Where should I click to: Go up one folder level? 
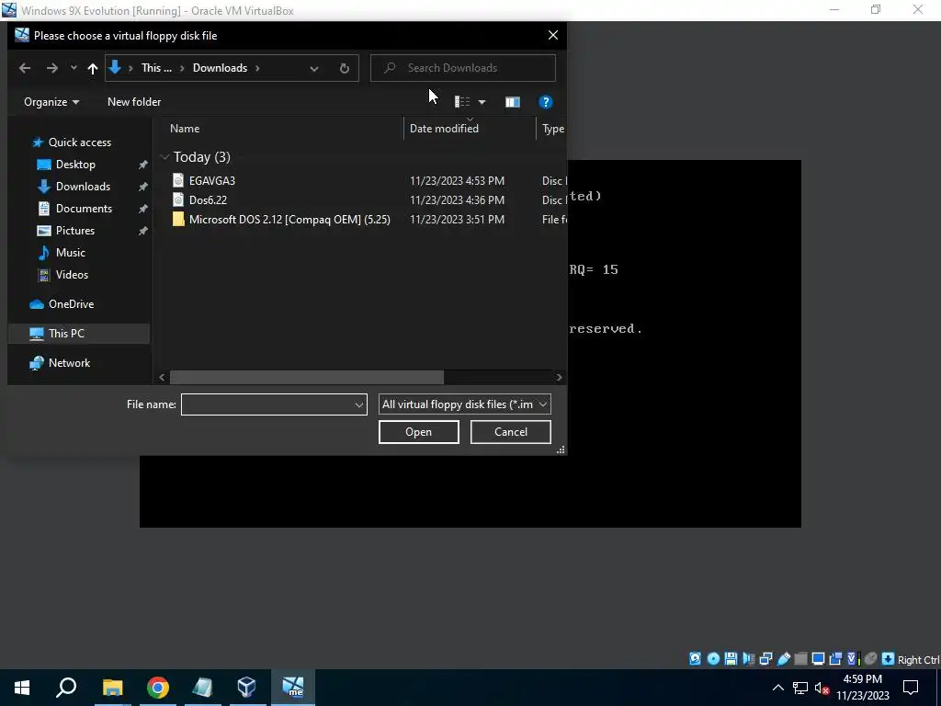pos(93,68)
